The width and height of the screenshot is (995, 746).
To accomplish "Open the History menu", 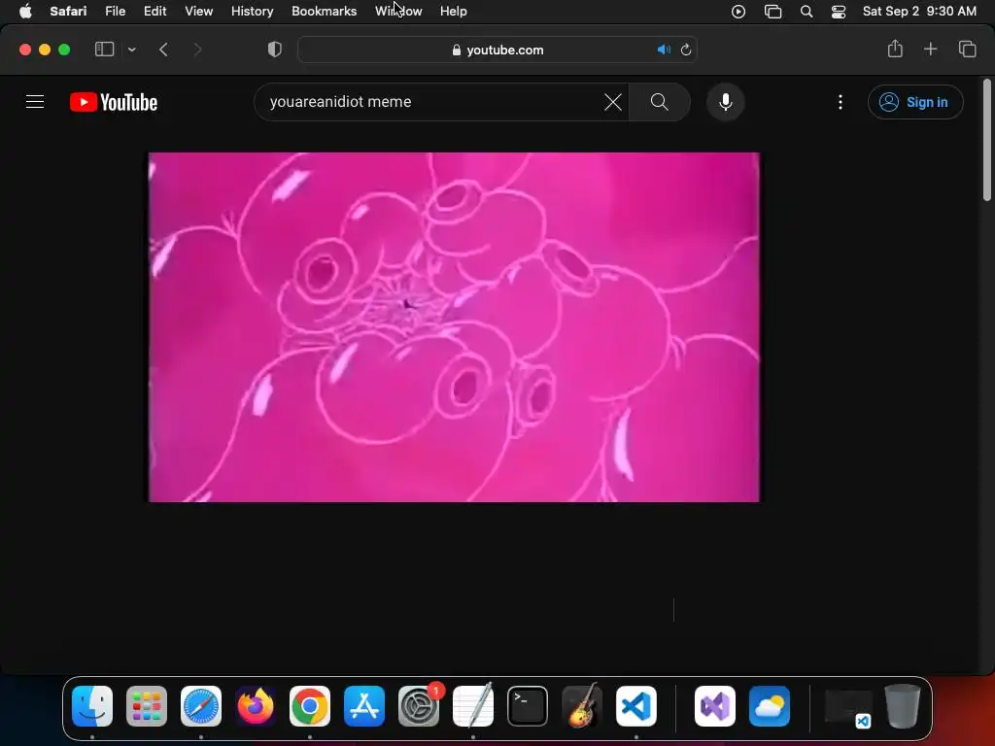I will (x=252, y=11).
